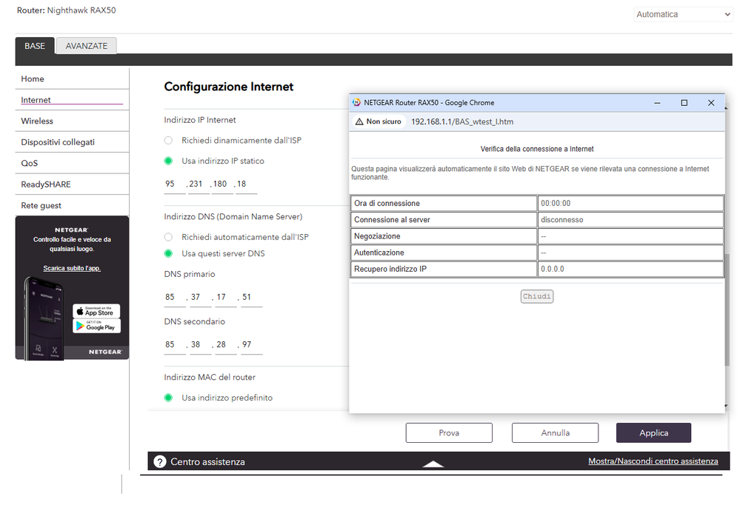Viewport: 740px width, 508px height.
Task: Click DNS secondario fourth octet field 97
Action: [252, 345]
